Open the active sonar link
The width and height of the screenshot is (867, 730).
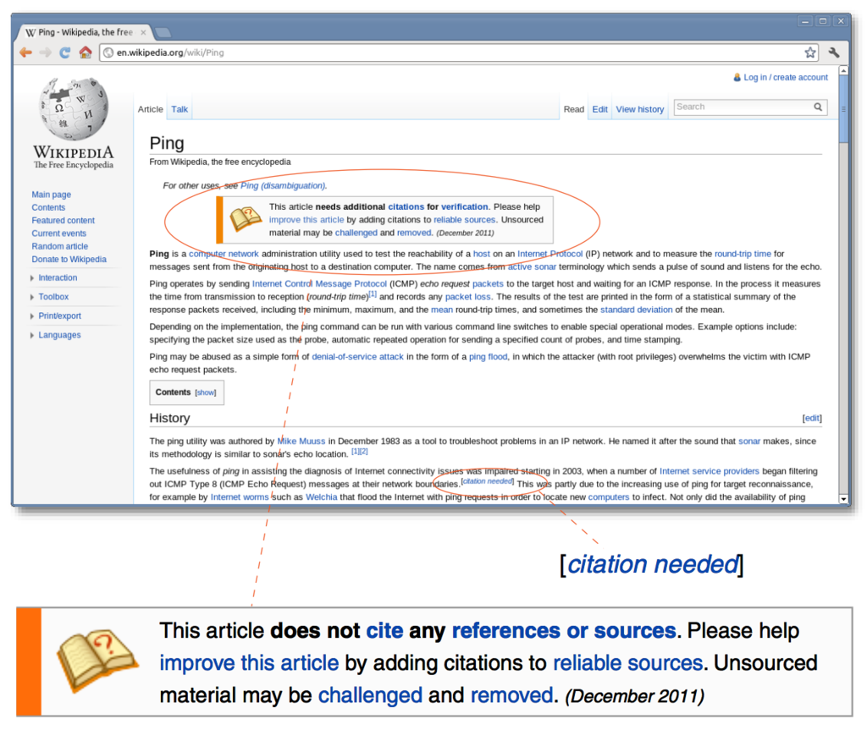point(532,266)
